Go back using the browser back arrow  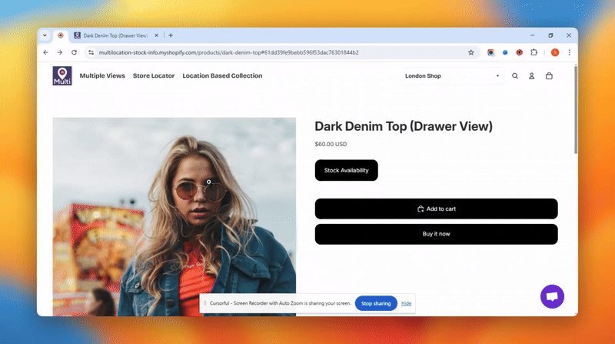point(46,52)
